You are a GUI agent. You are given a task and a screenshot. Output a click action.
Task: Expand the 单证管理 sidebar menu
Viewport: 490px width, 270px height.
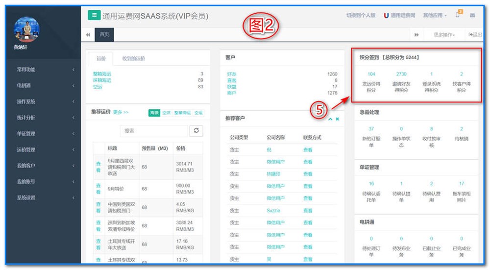point(43,133)
